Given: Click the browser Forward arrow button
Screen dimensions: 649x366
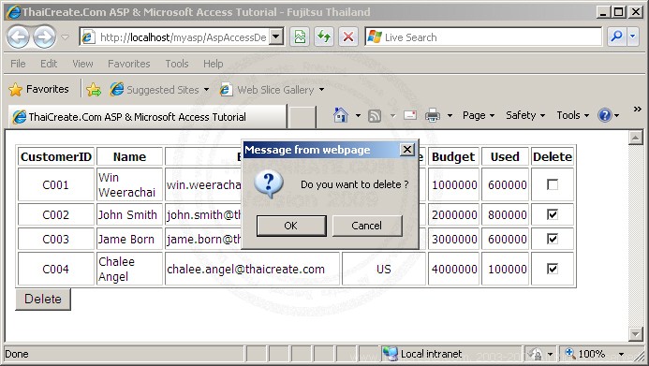Looking at the screenshot, I should pos(44,37).
